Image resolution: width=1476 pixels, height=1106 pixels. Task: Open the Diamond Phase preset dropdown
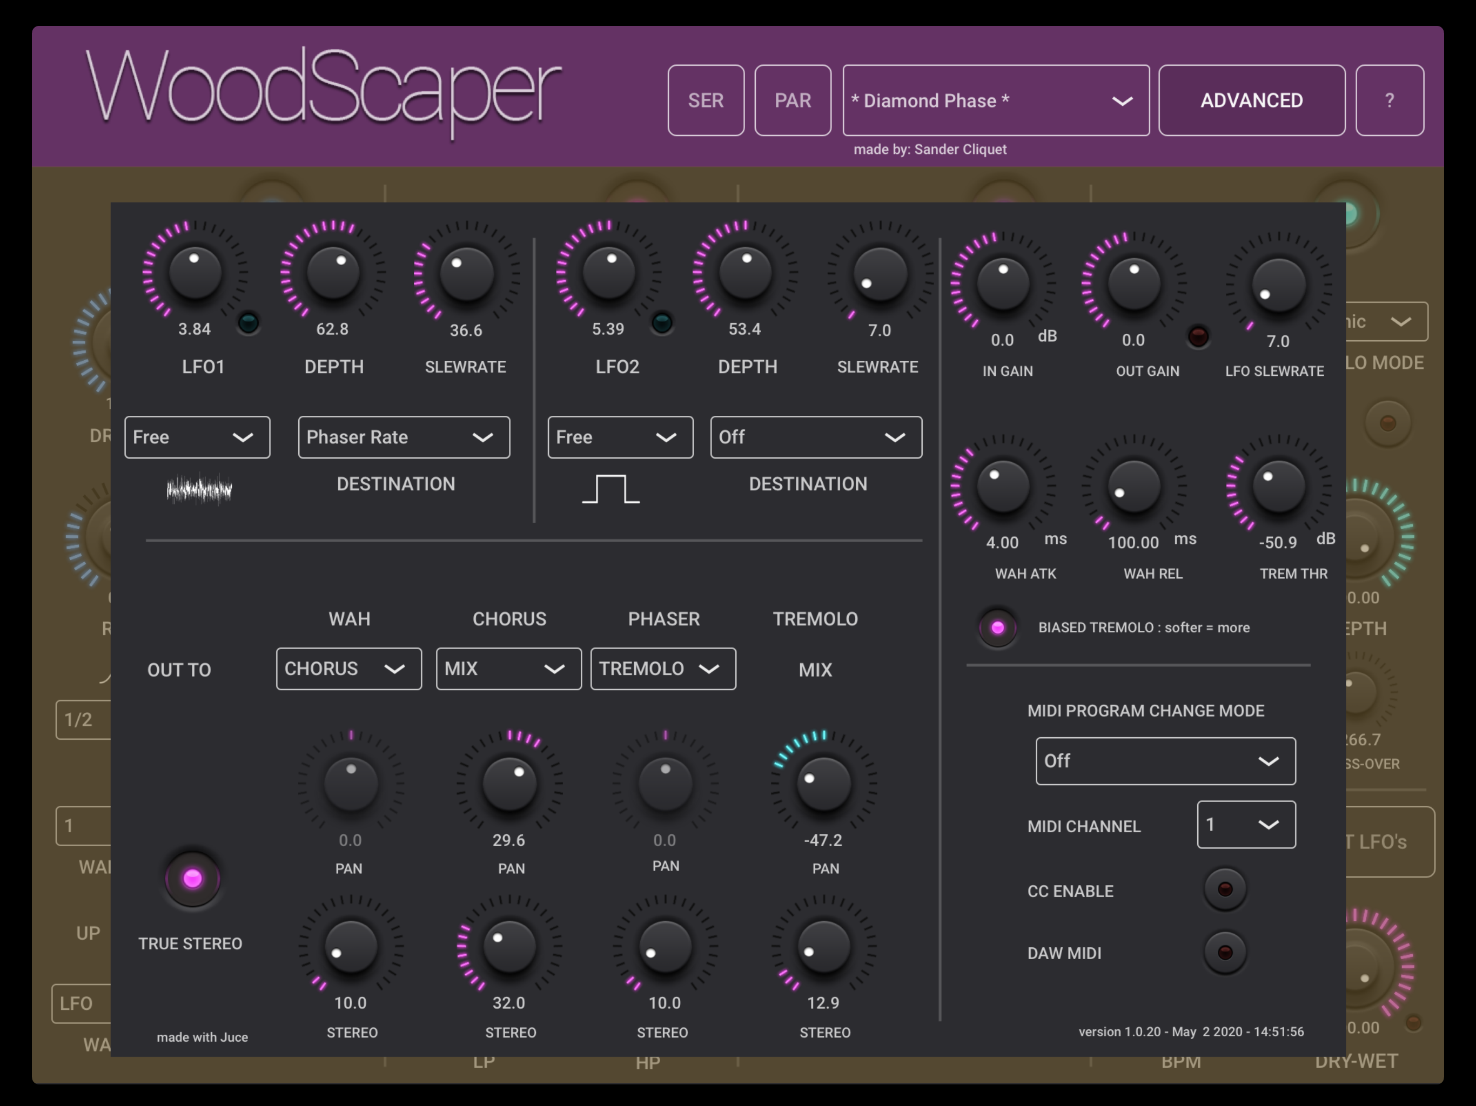tap(995, 101)
